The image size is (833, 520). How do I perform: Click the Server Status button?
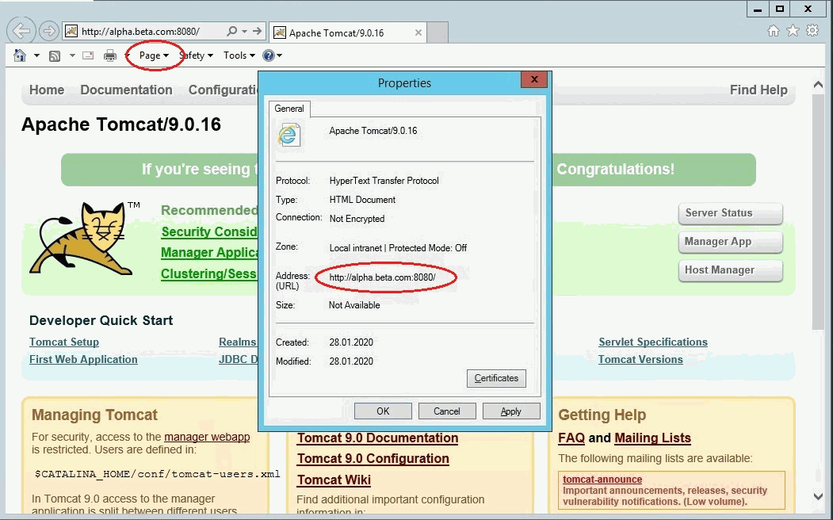(730, 213)
